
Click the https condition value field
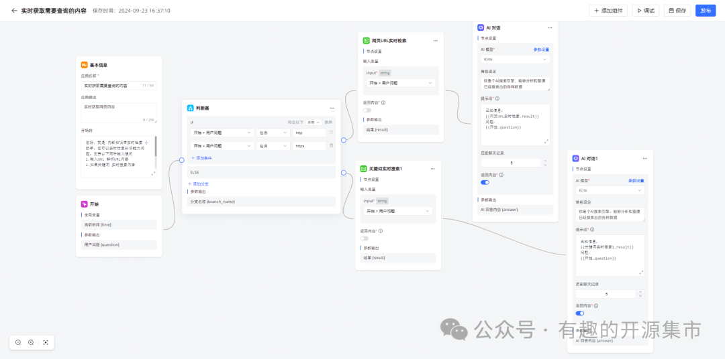[x=309, y=145]
